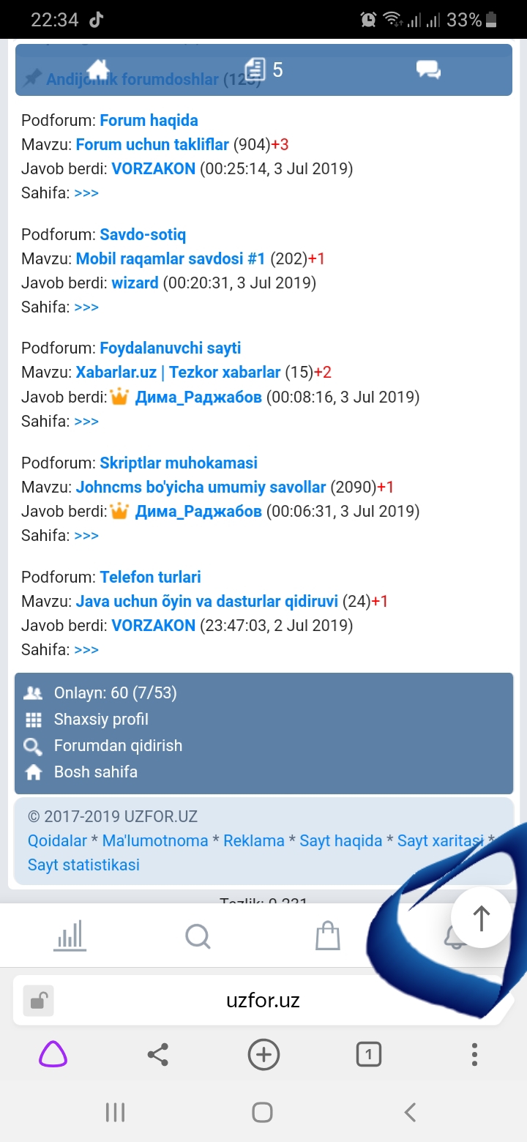The image size is (527, 1142).
Task: Show open tabs via tab counter
Action: pos(368,1055)
